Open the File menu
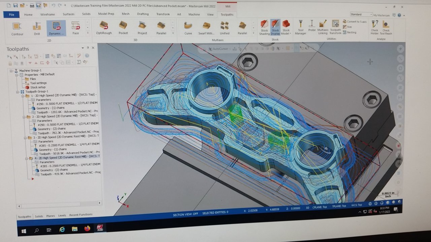The width and height of the screenshot is (431, 242). pyautogui.click(x=11, y=14)
